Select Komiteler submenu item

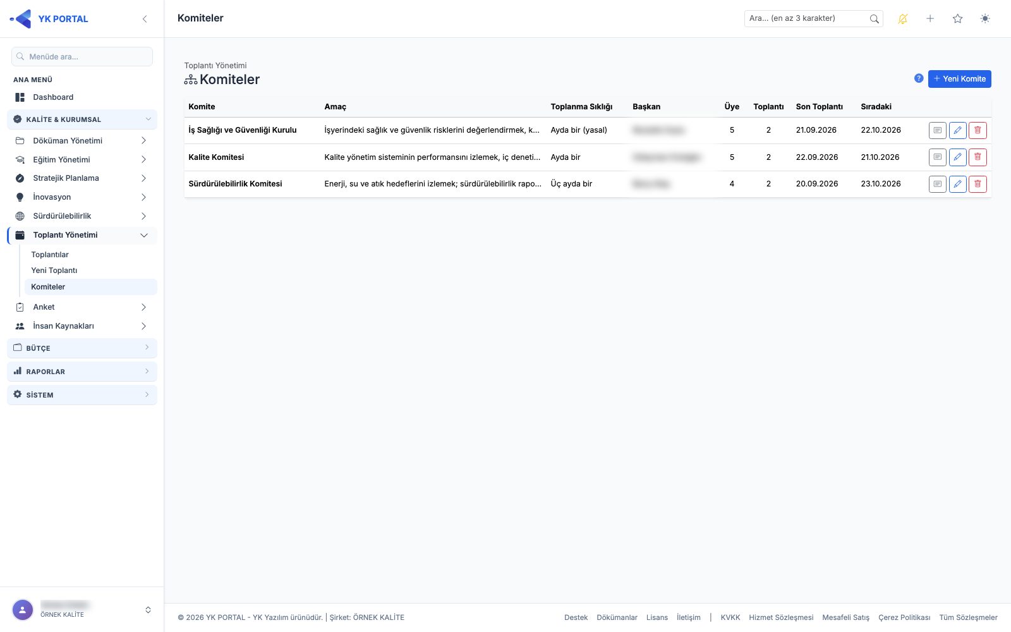90,287
